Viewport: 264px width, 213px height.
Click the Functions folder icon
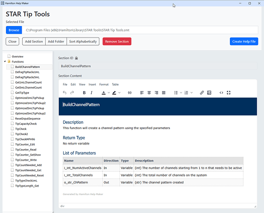click(x=9, y=61)
